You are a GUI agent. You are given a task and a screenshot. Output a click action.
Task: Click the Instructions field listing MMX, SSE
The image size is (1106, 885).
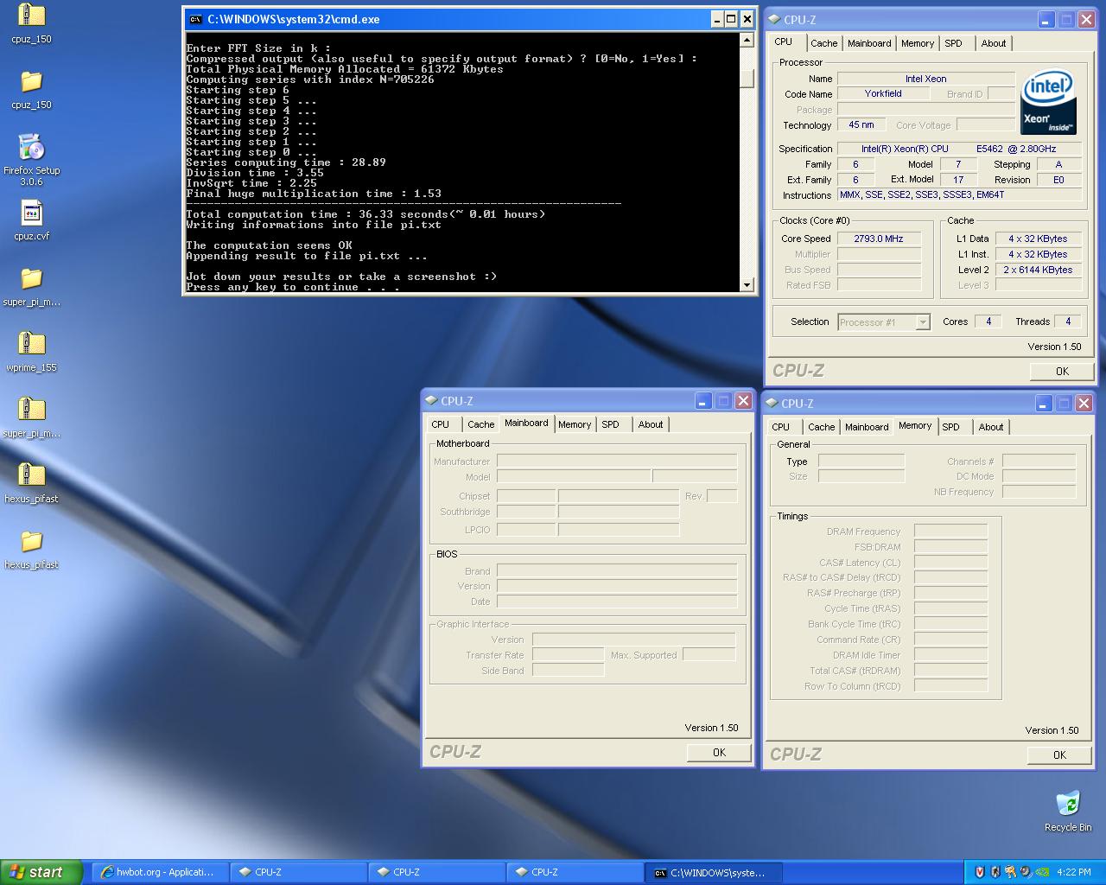click(x=959, y=194)
